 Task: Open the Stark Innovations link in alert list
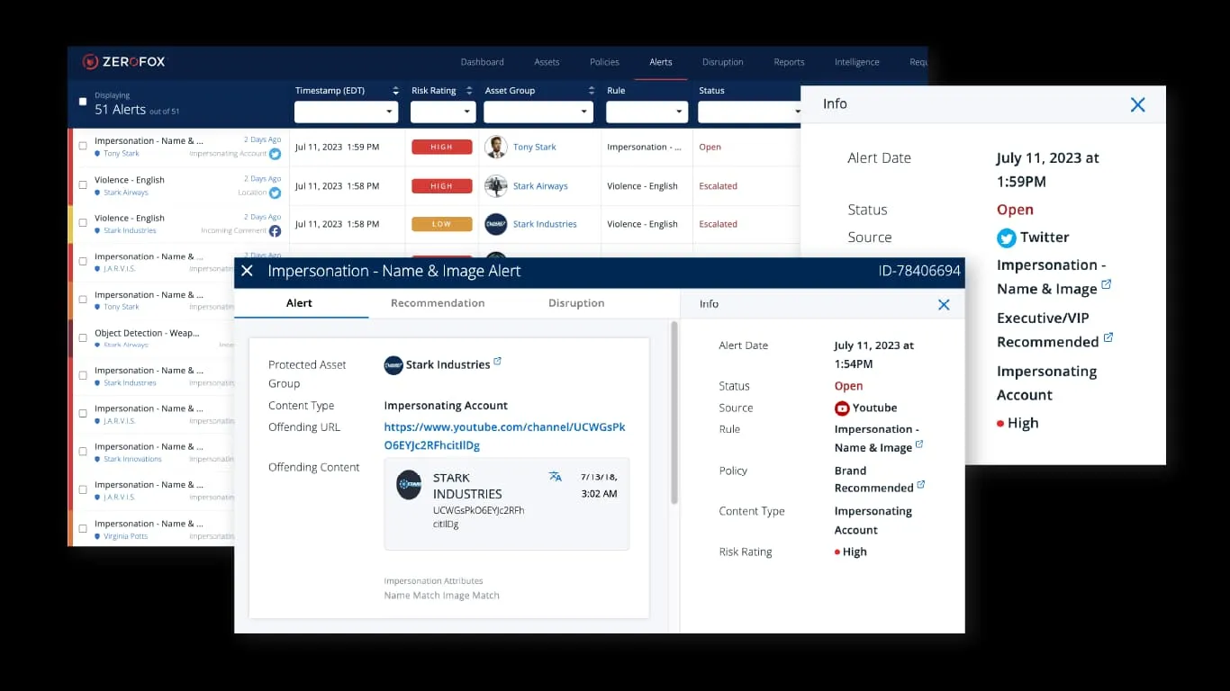132,460
